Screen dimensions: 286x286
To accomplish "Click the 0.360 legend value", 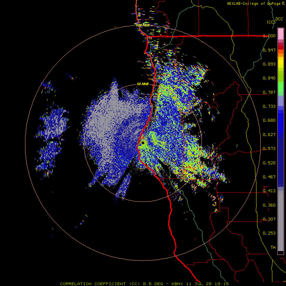I will [x=269, y=205].
